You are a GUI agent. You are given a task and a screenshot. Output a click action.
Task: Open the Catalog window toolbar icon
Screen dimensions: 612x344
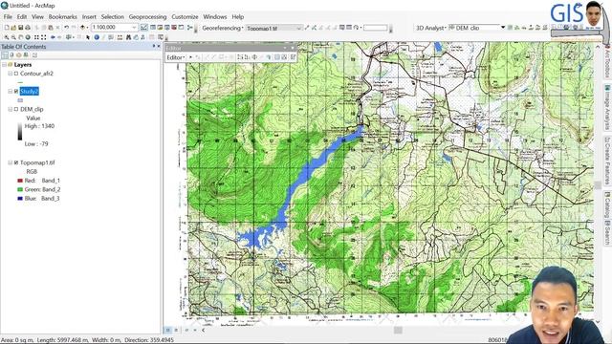pyautogui.click(x=160, y=28)
